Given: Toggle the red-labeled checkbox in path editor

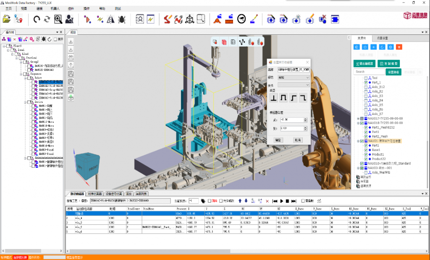Looking at the screenshot, I should 210,201.
